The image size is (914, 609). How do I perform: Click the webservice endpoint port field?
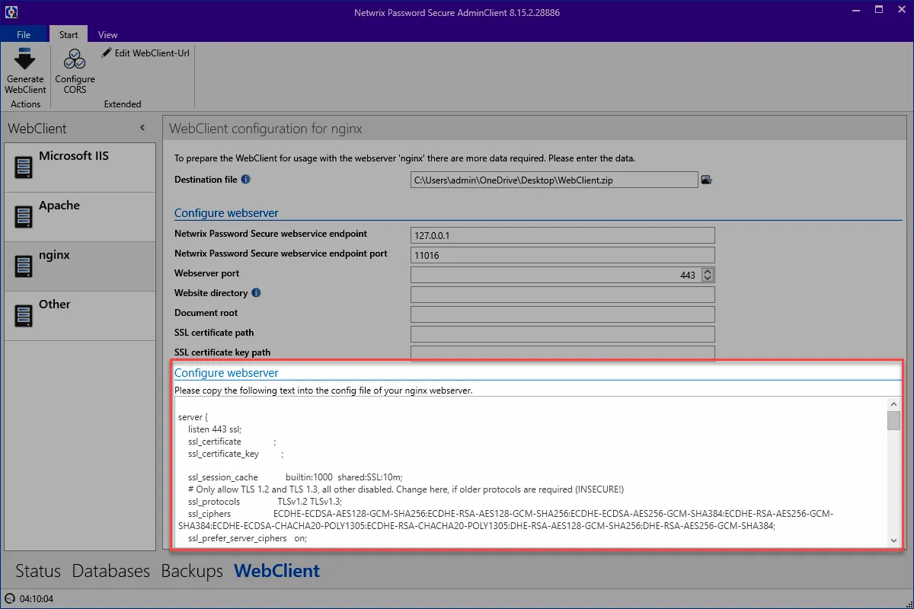pos(562,254)
